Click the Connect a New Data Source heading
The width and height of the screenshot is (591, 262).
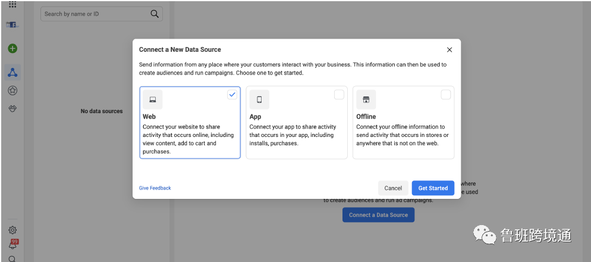coord(180,49)
